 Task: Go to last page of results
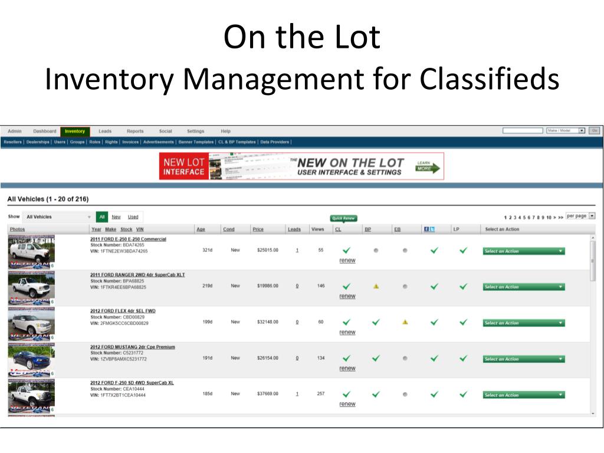pyautogui.click(x=561, y=218)
